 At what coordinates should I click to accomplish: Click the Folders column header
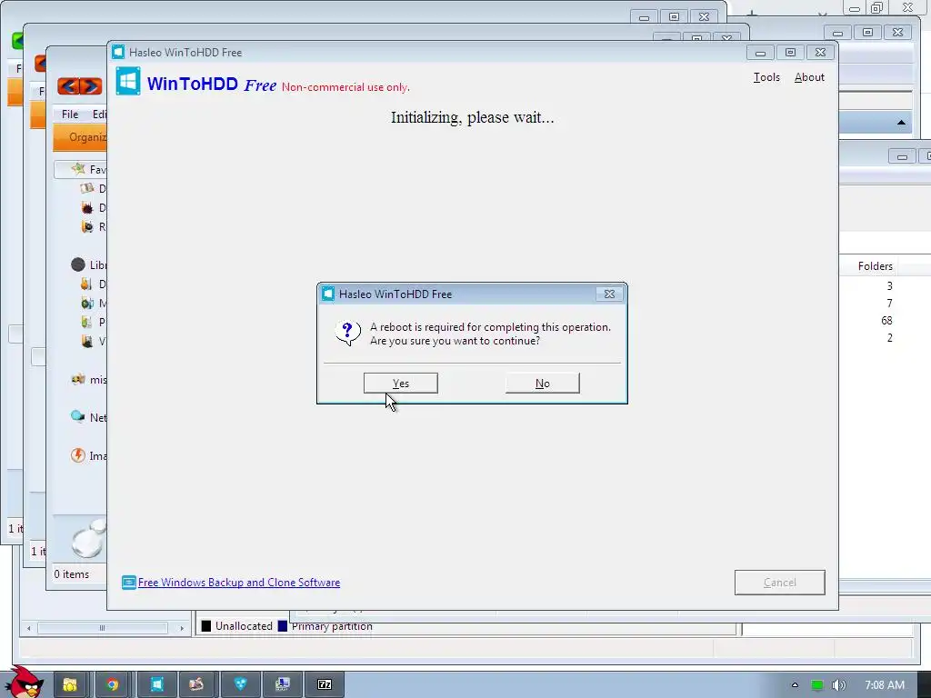tap(875, 266)
